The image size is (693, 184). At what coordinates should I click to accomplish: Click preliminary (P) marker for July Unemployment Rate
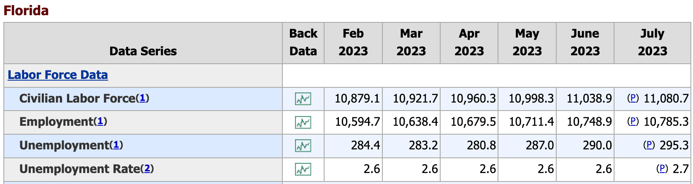coord(662,169)
